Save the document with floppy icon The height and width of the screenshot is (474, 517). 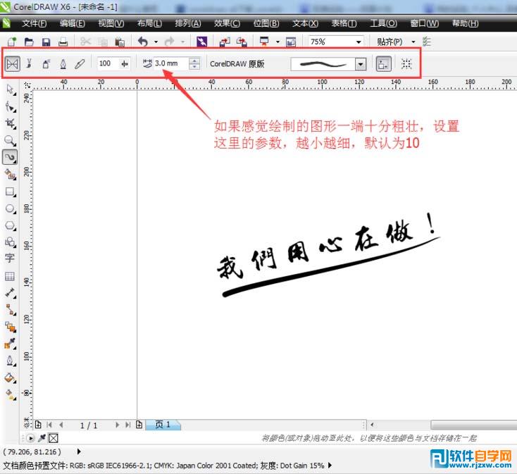46,42
